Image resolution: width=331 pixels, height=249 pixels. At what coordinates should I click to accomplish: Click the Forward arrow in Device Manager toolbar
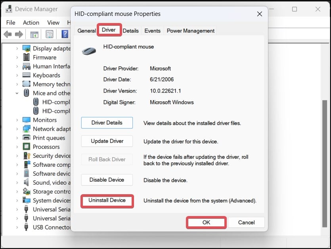pyautogui.click(x=19, y=34)
